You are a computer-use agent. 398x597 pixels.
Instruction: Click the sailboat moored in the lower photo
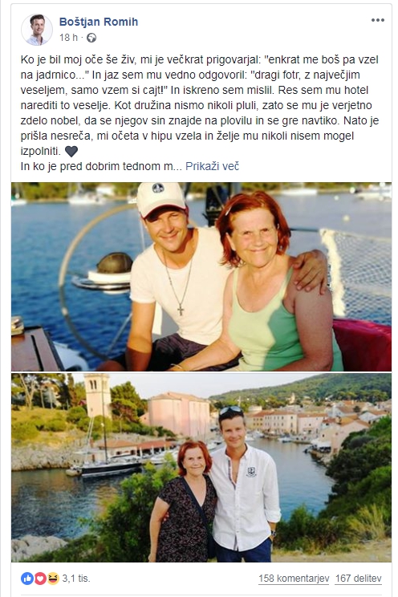pos(108,465)
